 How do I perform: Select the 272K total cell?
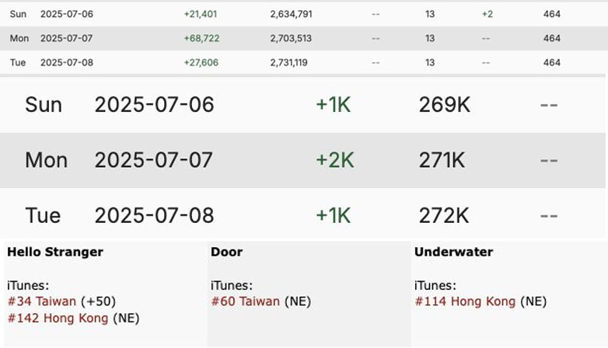coord(442,215)
